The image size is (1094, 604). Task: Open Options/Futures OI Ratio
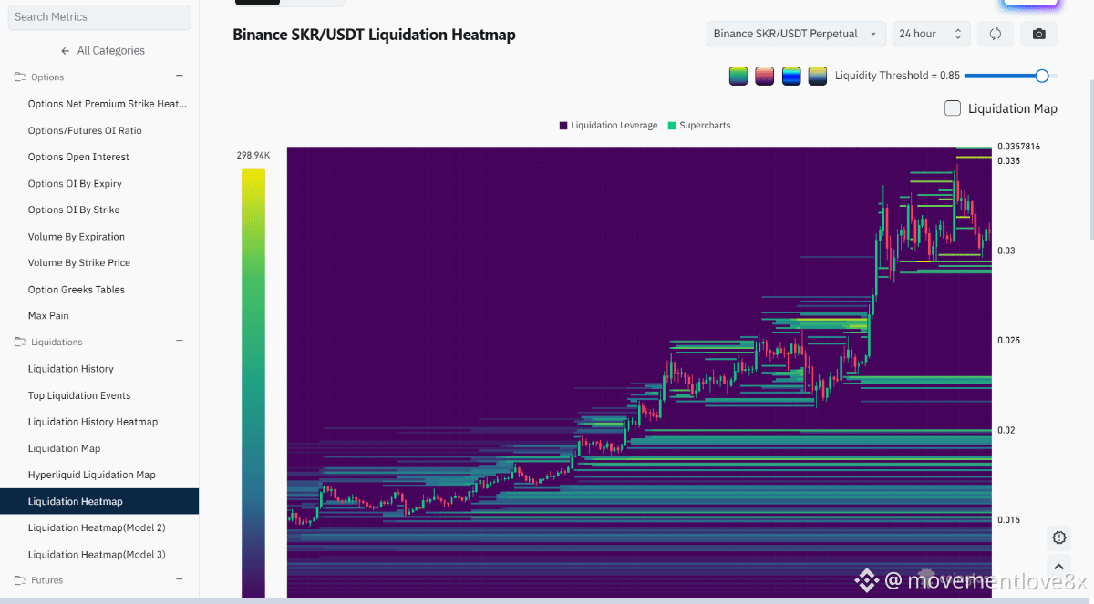pos(85,130)
